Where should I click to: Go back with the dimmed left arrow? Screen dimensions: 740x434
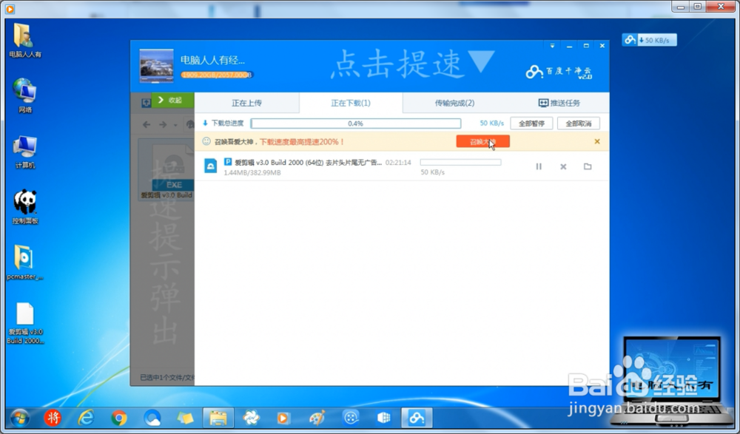pyautogui.click(x=147, y=124)
